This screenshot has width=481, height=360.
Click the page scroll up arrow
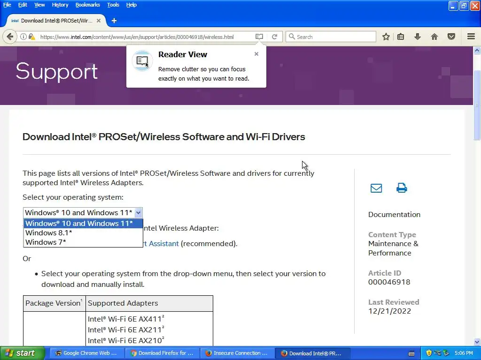[477, 50]
